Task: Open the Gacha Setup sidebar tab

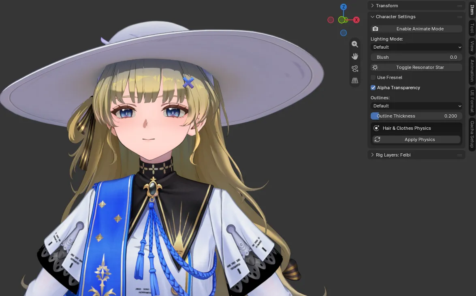Action: click(x=472, y=134)
